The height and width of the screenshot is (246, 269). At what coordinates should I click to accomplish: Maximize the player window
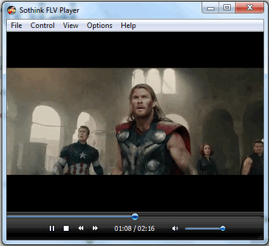pyautogui.click(x=227, y=8)
